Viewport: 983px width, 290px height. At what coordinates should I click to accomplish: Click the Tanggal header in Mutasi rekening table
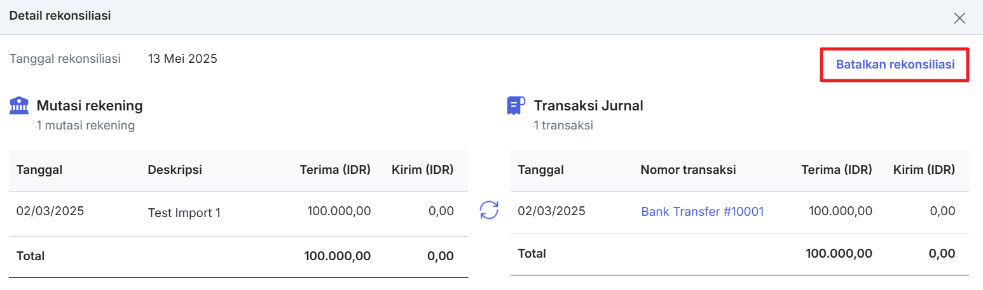click(x=39, y=170)
